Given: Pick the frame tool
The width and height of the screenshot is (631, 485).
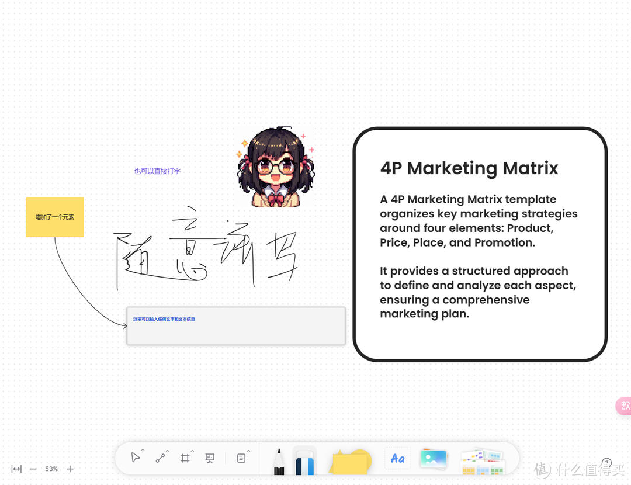Looking at the screenshot, I should (185, 458).
